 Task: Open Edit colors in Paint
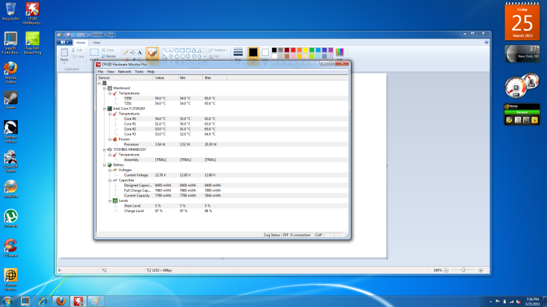tap(339, 54)
